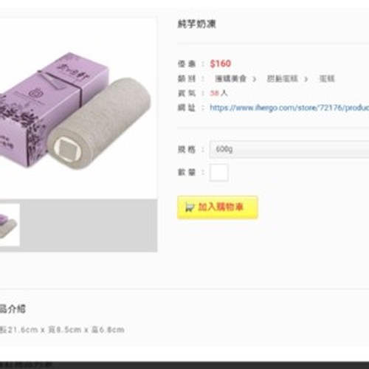Click the chevron after 團購美食 in the category path
This screenshot has height=369, width=369.
click(255, 79)
